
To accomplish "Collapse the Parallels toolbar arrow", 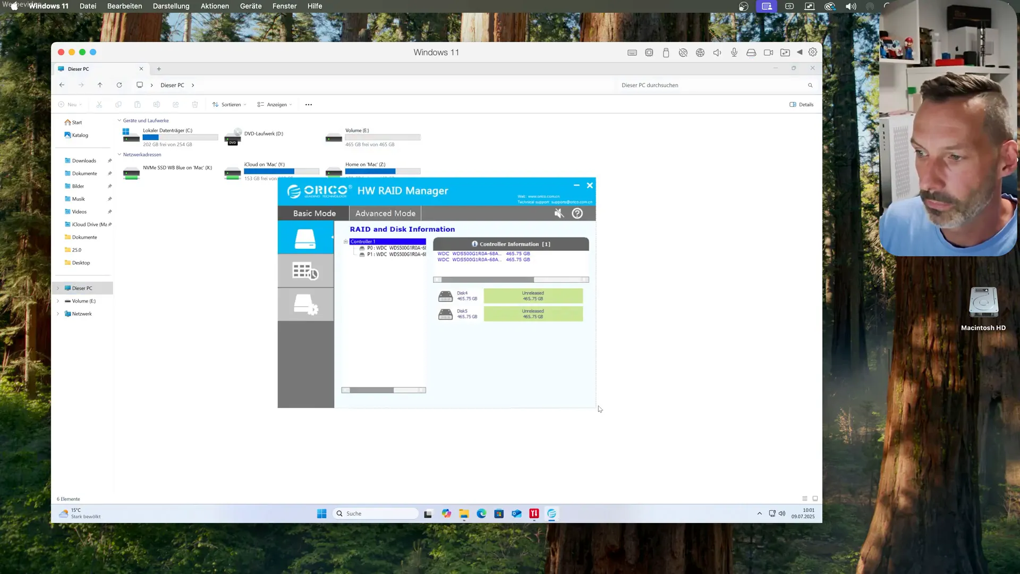I will 800,52.
